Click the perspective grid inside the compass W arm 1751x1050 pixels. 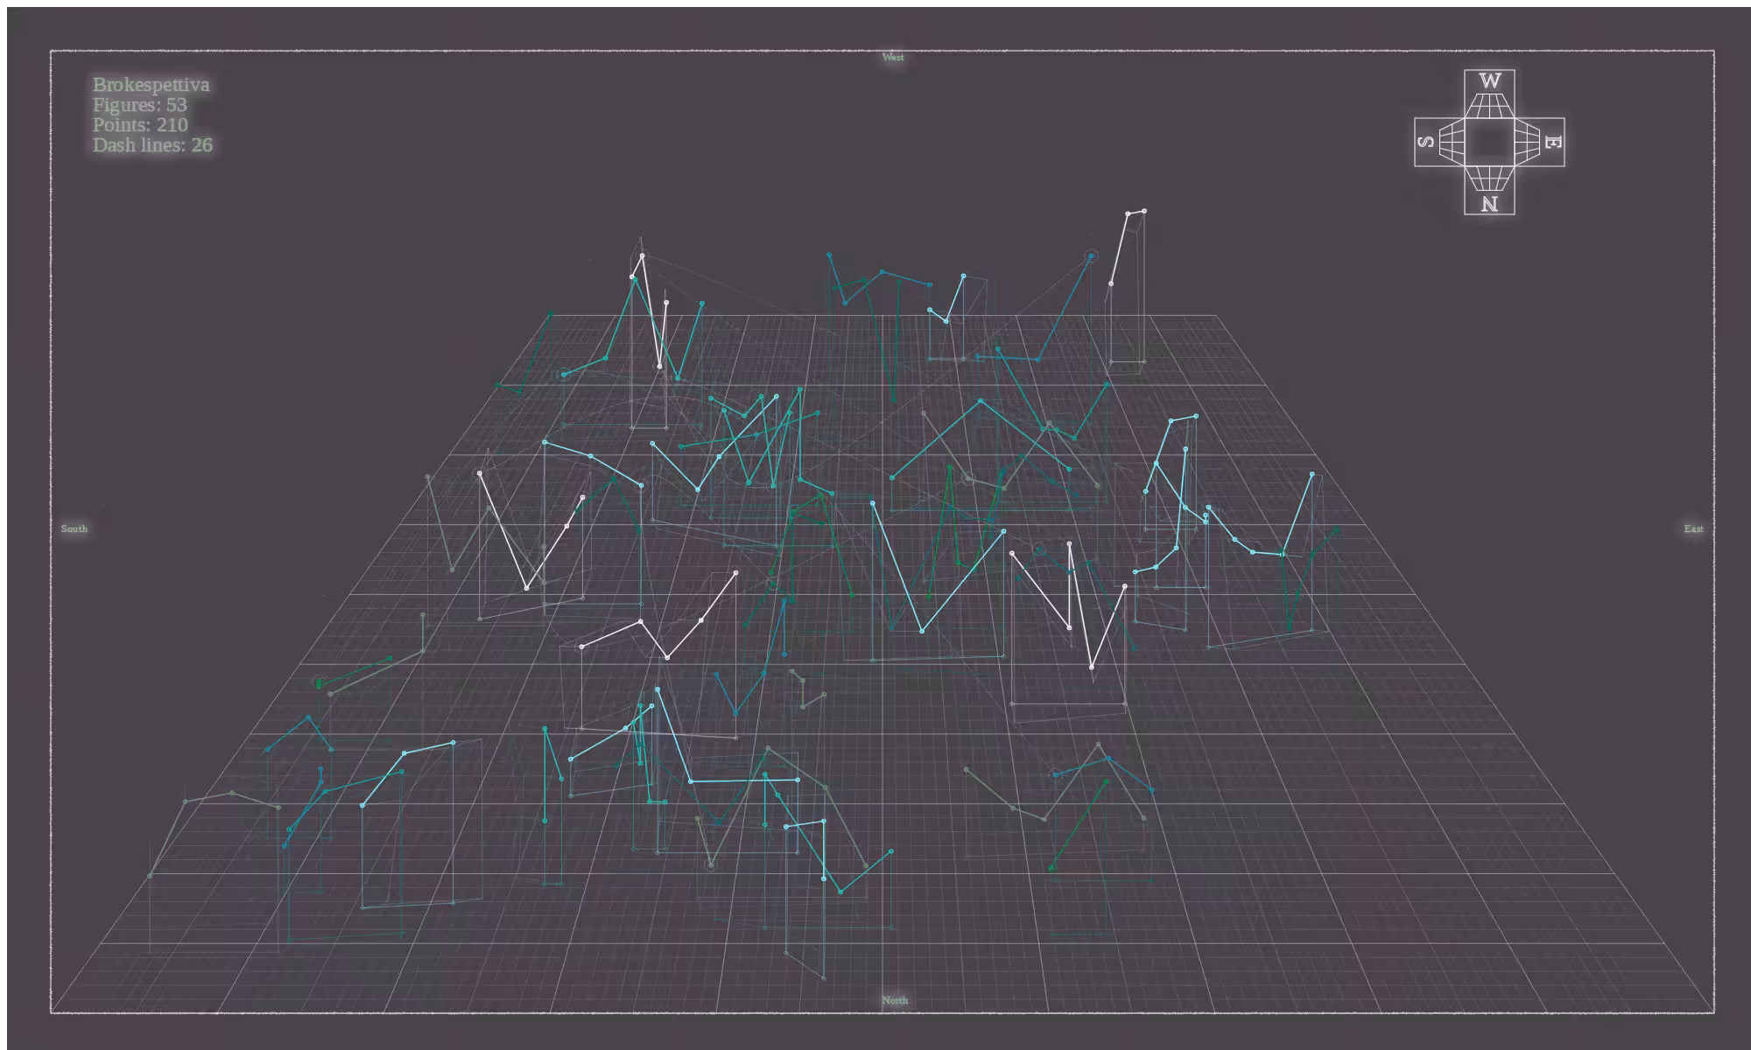(1489, 106)
